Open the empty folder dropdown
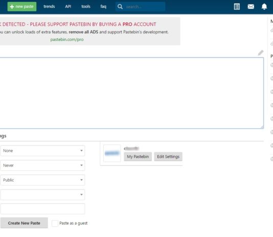This screenshot has width=273, height=237. (42, 195)
